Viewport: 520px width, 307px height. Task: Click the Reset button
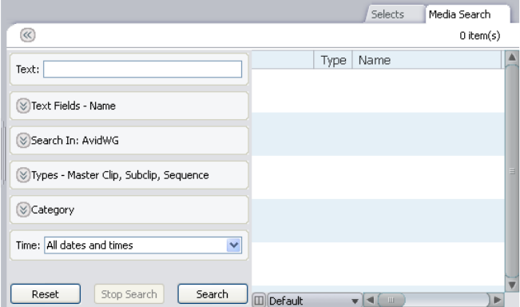[x=46, y=293]
